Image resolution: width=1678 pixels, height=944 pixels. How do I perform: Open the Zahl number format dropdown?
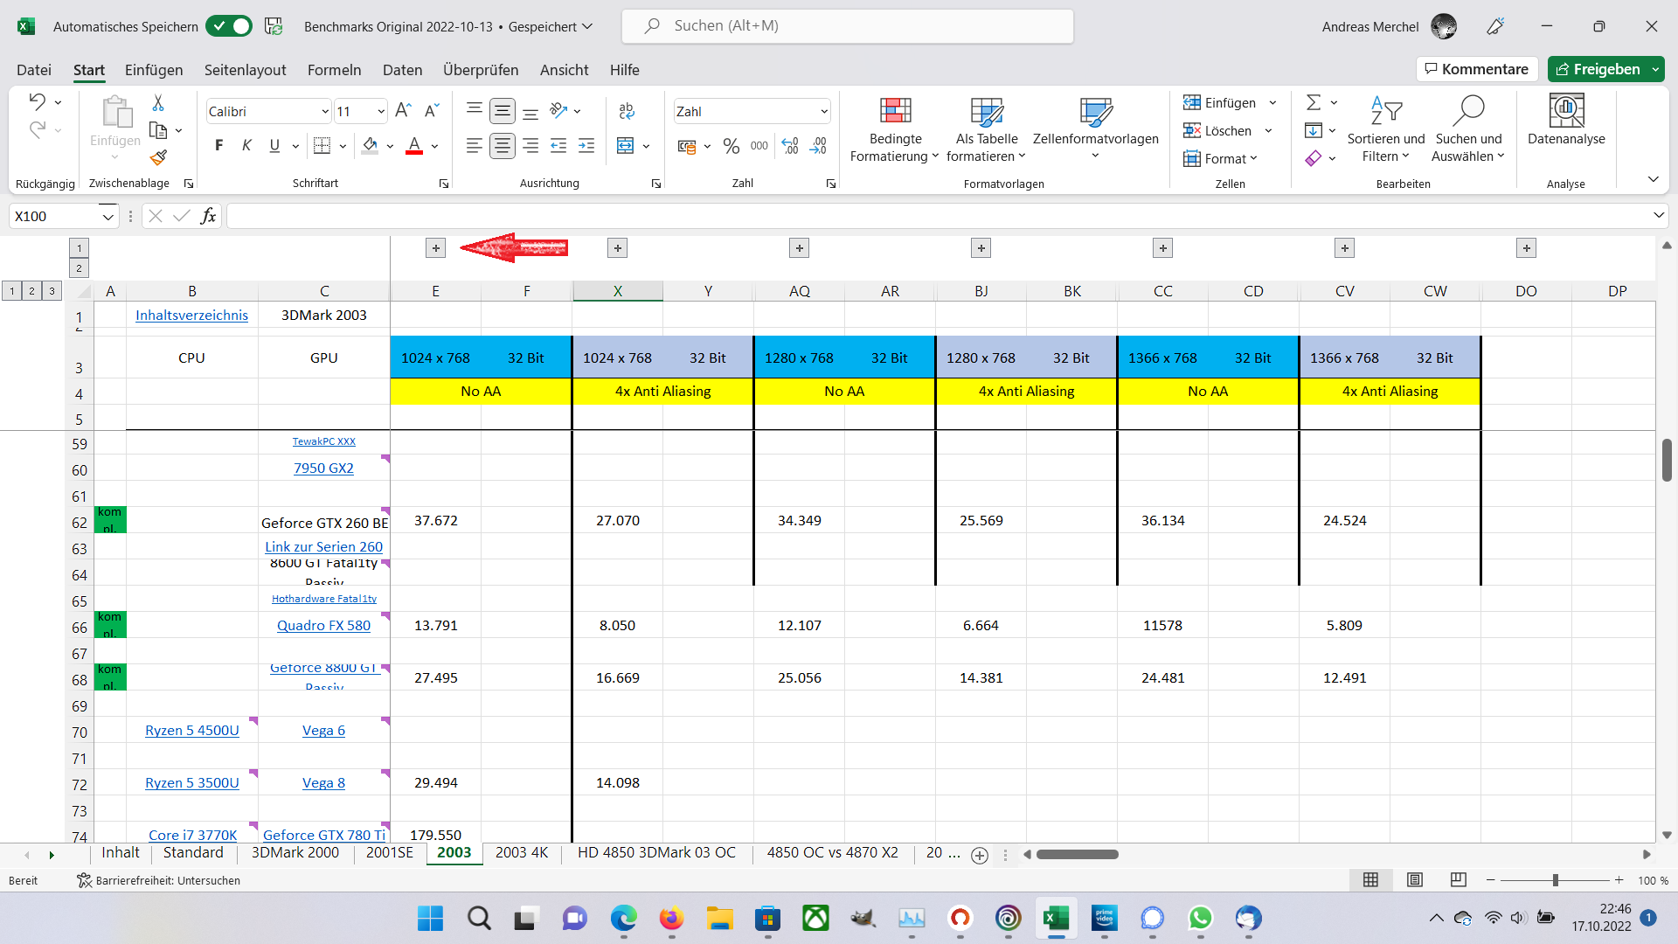823,111
